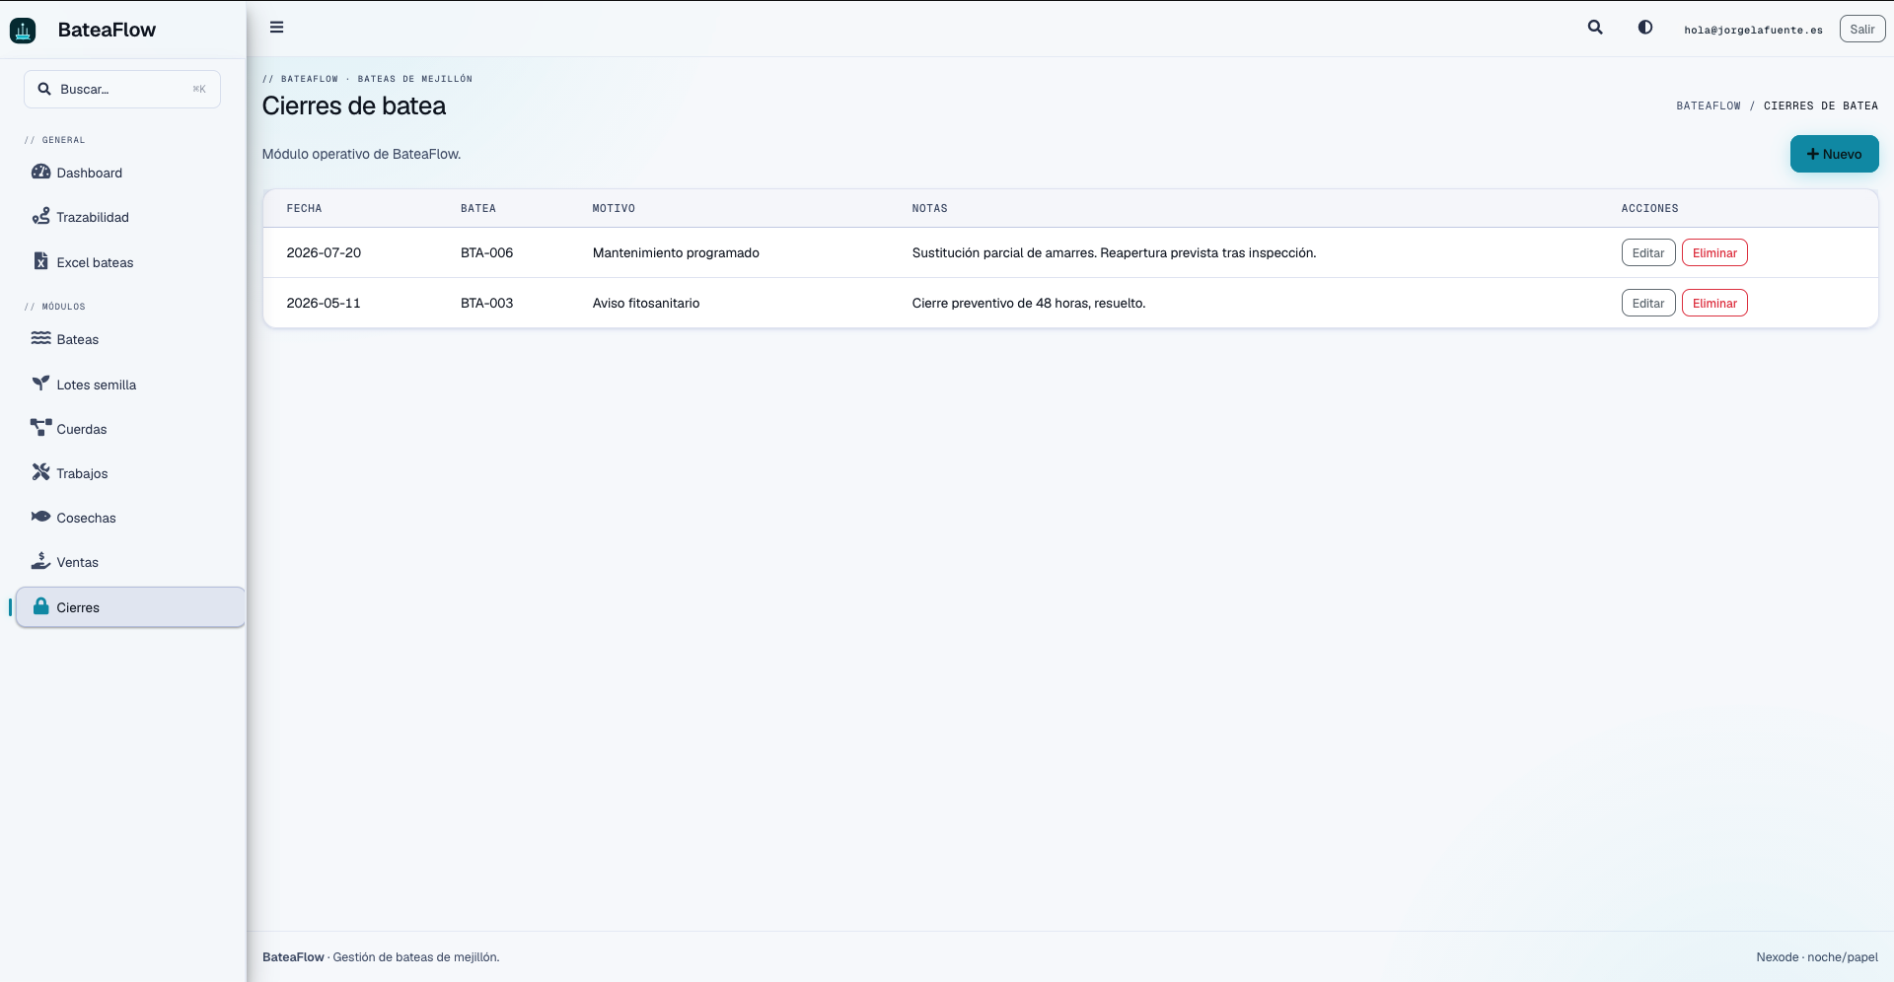Click the Lotes semilla seedling icon

[x=40, y=383]
